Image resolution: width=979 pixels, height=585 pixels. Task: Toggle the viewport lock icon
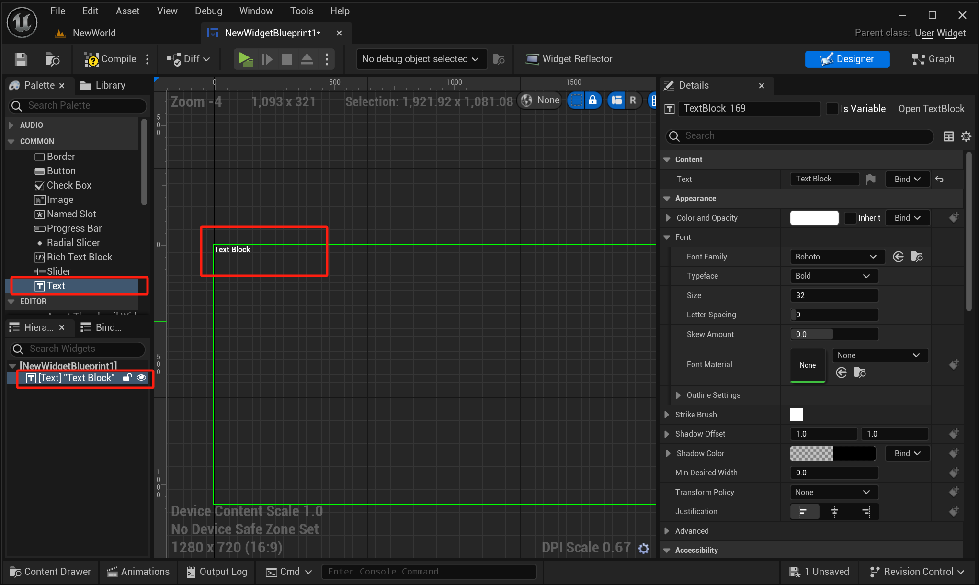593,100
